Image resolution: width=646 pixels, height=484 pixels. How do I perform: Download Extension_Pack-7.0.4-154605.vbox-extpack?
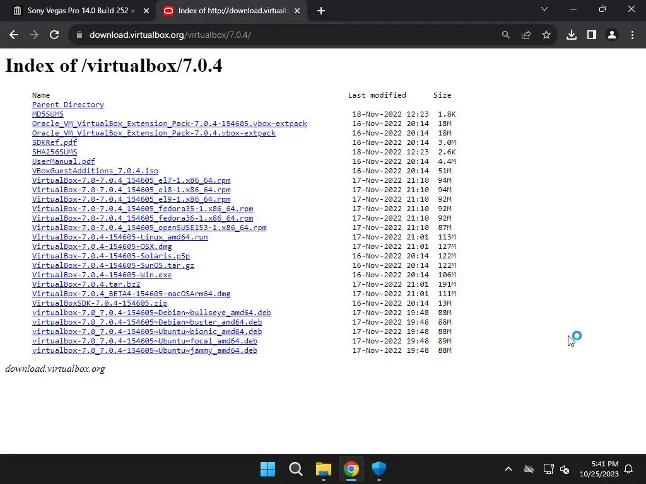coord(170,124)
